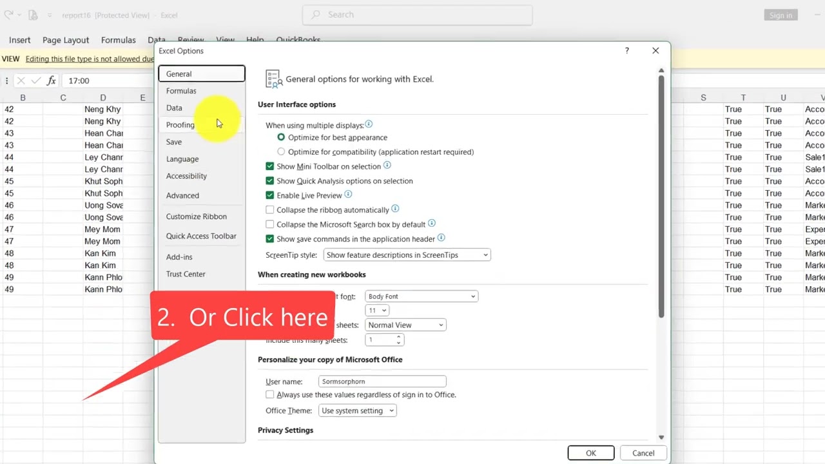This screenshot has width=825, height=464.
Task: Increase the number of sheets with up arrow
Action: coord(398,336)
